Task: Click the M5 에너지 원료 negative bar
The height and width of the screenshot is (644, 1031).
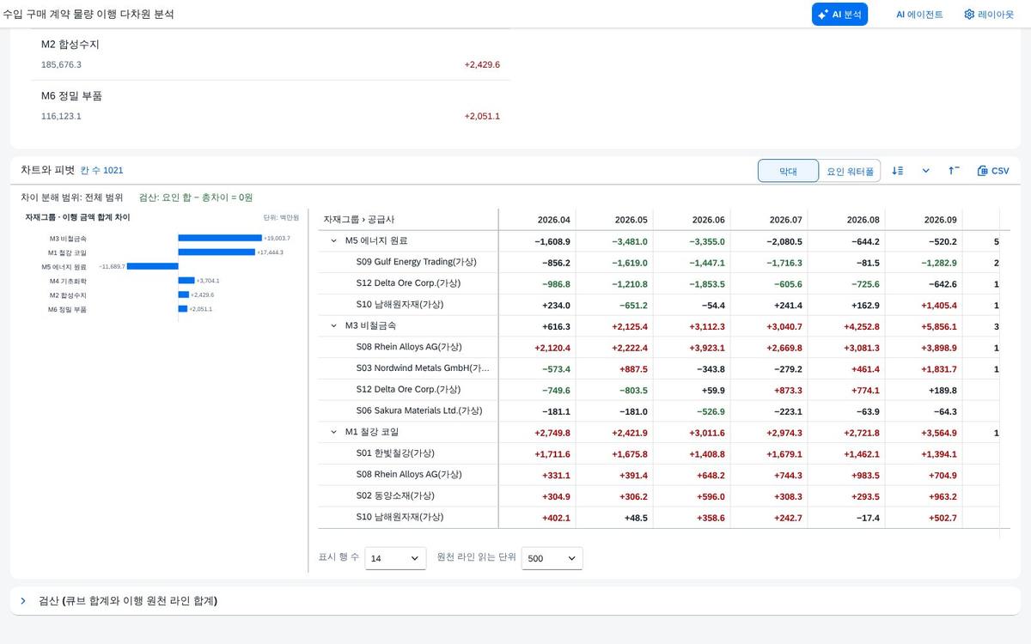Action: [x=152, y=266]
